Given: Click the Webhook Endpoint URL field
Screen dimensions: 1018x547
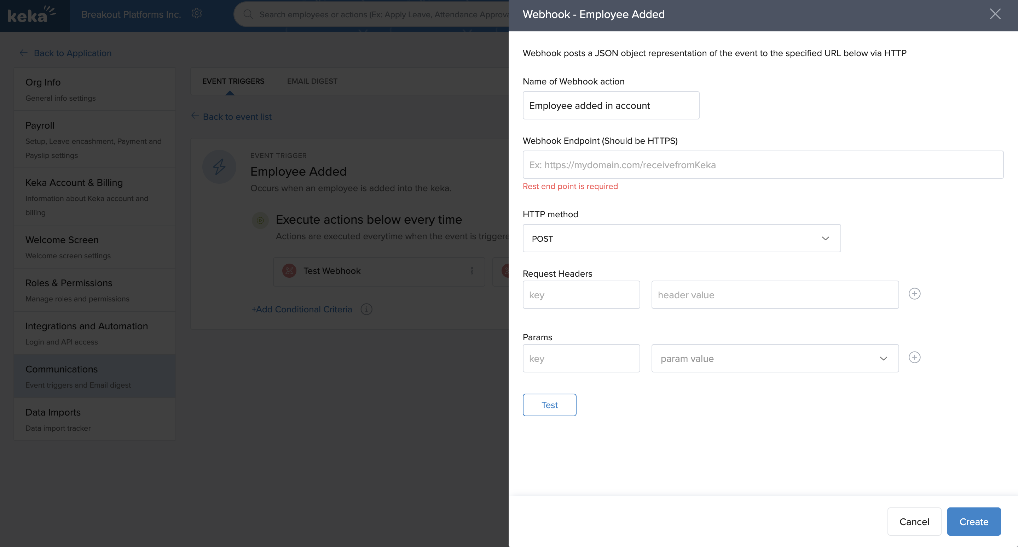Looking at the screenshot, I should tap(762, 165).
